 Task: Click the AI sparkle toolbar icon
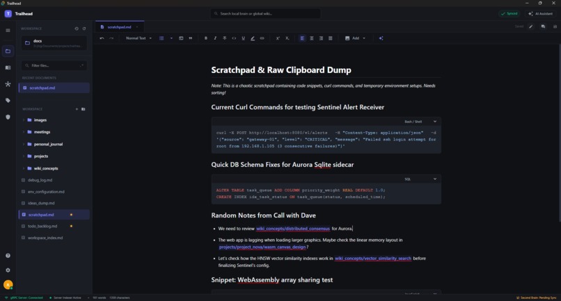[381, 38]
